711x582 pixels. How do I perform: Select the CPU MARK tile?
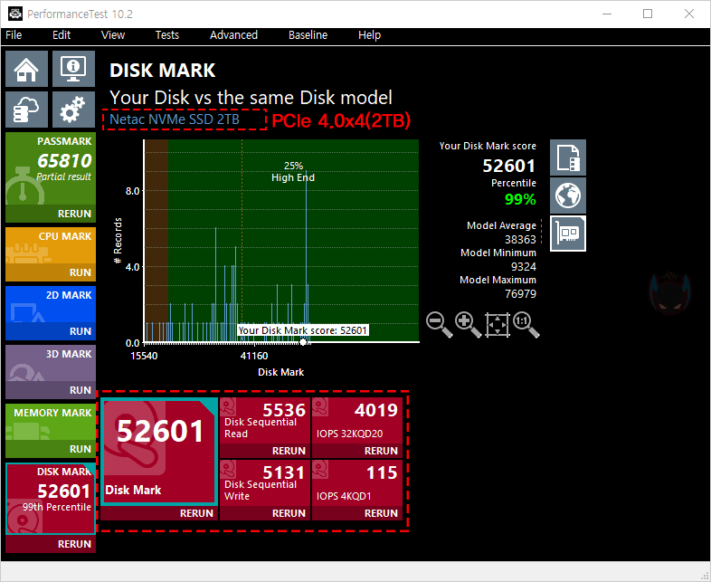point(51,245)
